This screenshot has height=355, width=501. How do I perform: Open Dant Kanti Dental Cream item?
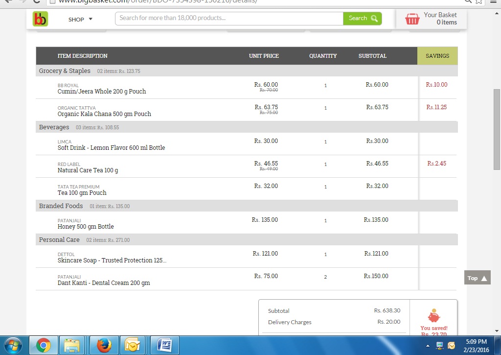coord(104,283)
